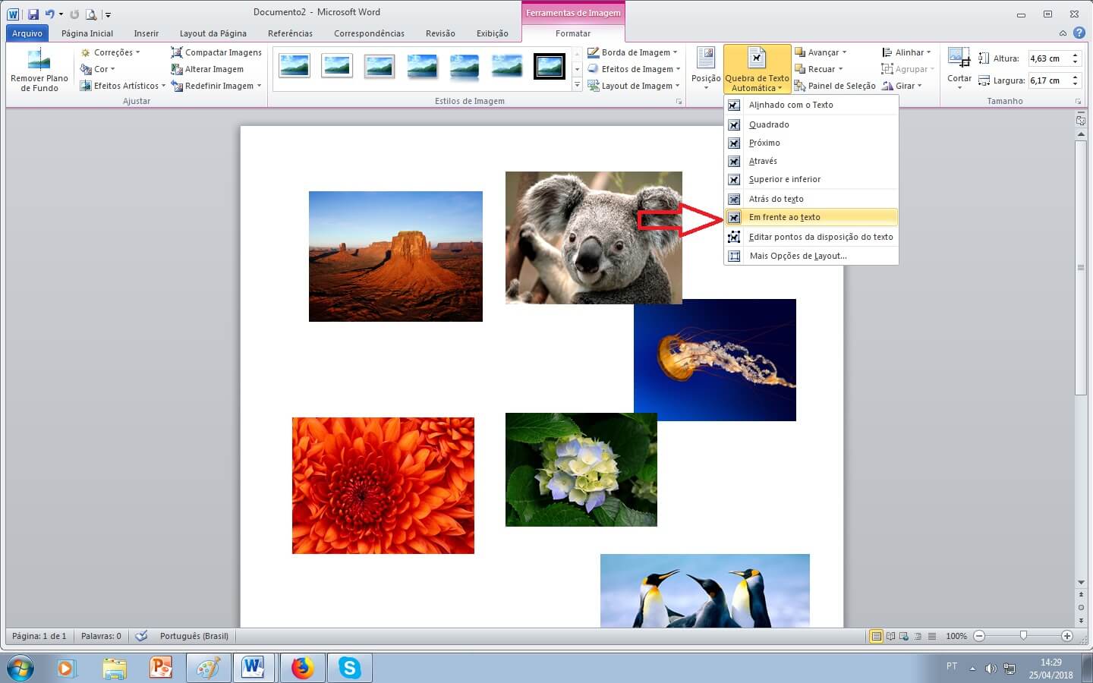
Task: Open the Efeitos Artísticos dropdown
Action: [x=123, y=86]
